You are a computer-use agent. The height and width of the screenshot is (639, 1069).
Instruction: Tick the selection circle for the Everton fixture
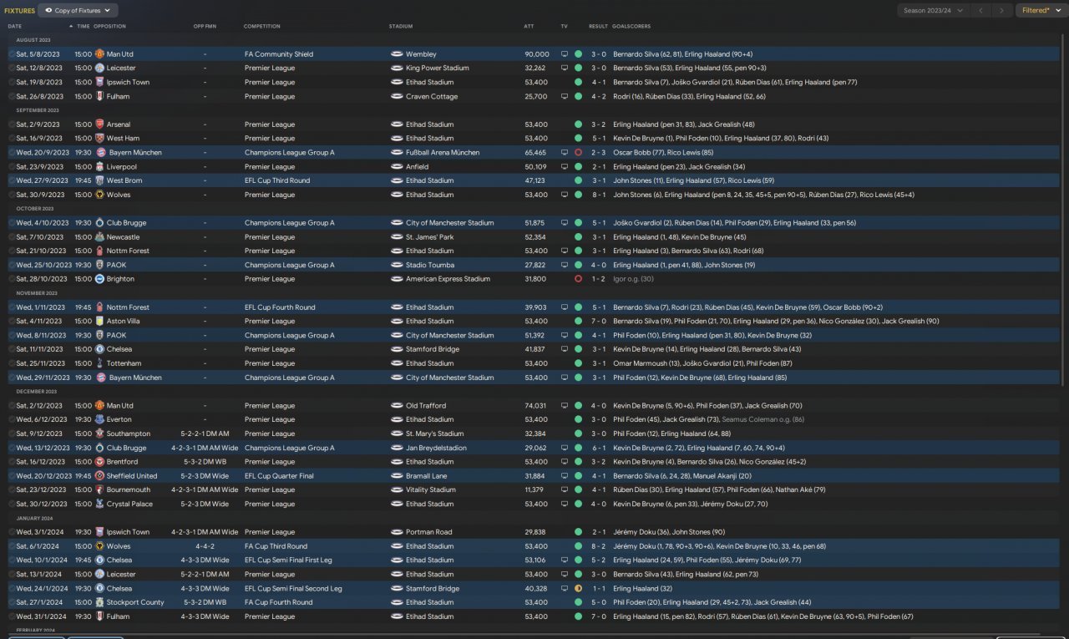[x=12, y=419]
